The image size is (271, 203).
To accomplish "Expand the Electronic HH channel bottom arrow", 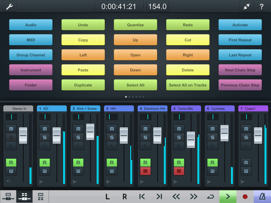I will pos(142,182).
